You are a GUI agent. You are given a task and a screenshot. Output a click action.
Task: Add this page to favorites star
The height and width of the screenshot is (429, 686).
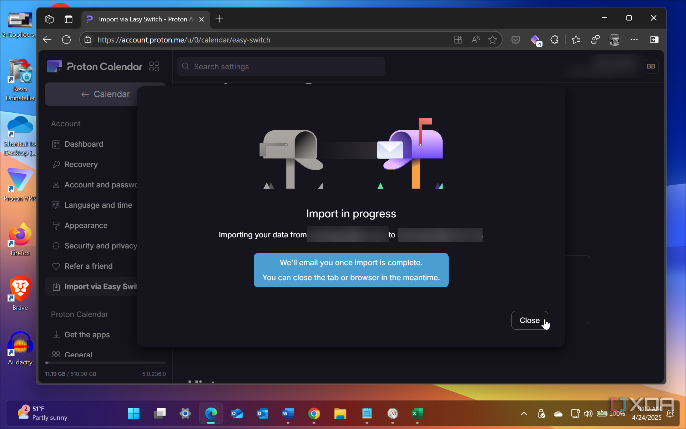[x=493, y=40]
